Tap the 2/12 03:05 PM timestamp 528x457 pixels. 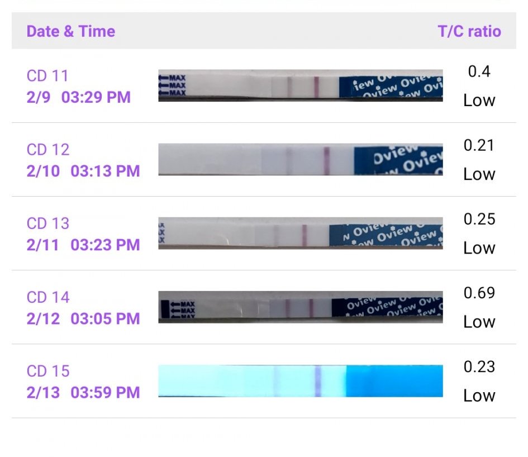83,318
